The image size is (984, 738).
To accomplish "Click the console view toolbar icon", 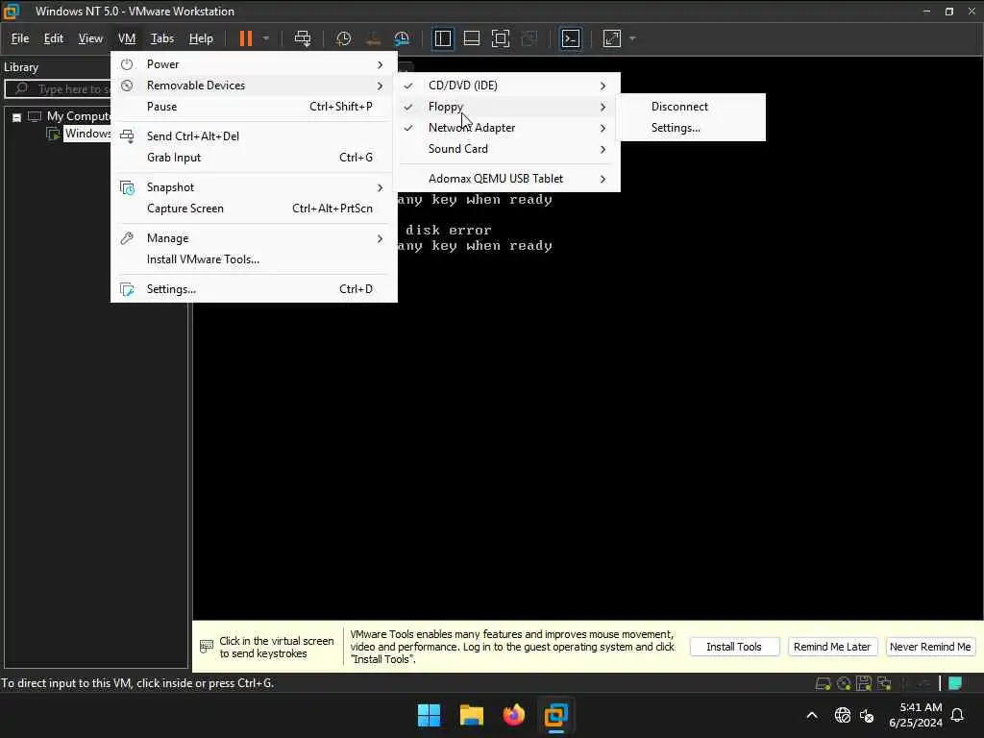I will point(571,38).
